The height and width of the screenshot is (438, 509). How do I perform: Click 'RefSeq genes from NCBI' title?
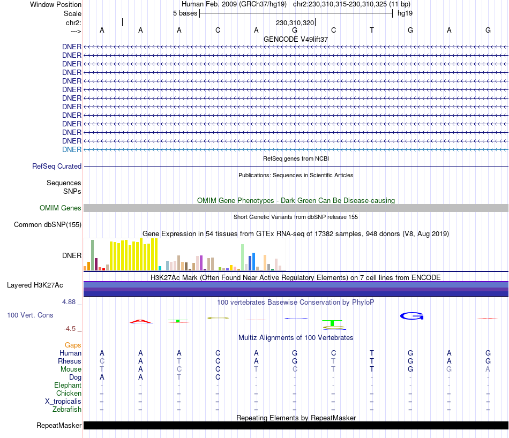(296, 158)
